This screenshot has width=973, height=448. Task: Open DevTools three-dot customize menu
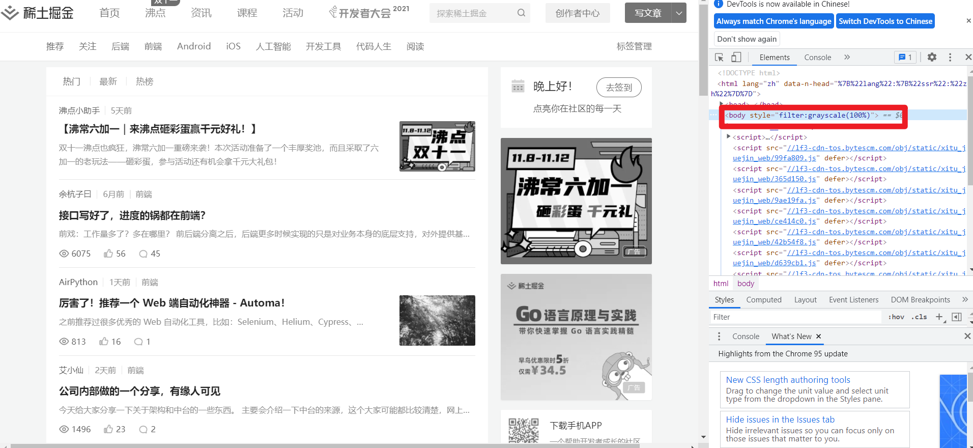pos(950,58)
